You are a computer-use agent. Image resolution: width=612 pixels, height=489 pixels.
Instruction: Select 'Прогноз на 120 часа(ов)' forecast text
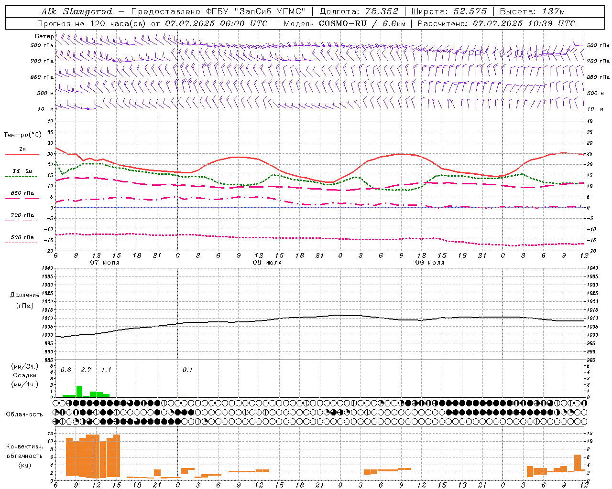[91, 23]
